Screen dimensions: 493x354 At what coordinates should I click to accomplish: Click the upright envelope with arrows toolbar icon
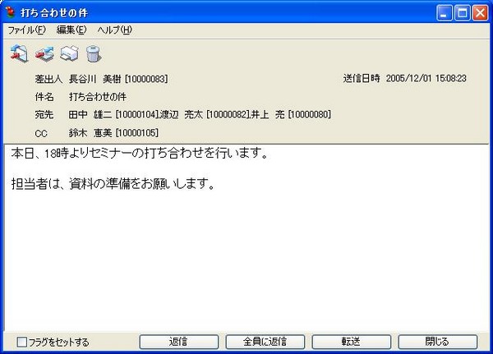tap(19, 53)
